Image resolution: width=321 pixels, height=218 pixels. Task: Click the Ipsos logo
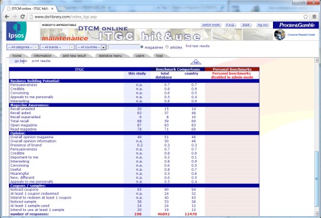pos(17,31)
